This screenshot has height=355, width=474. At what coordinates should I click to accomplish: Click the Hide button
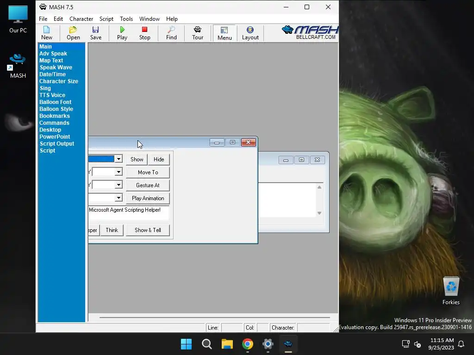pyautogui.click(x=159, y=159)
